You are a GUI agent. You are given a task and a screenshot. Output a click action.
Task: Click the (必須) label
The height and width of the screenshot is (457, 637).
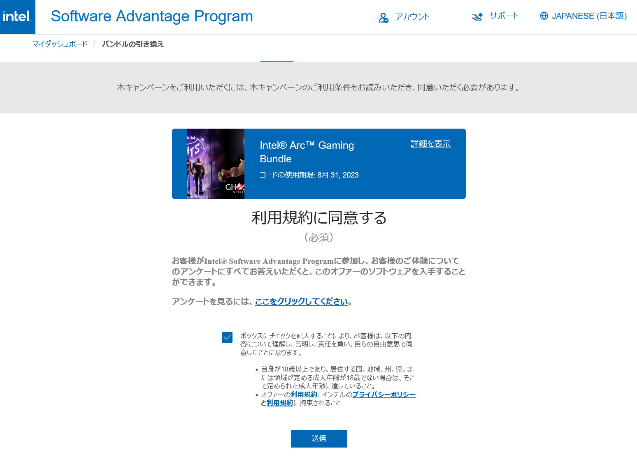pyautogui.click(x=319, y=238)
